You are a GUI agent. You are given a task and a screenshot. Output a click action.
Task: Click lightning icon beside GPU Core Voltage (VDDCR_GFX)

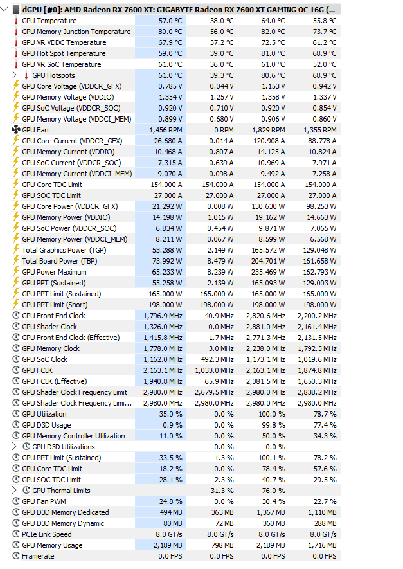[16, 86]
